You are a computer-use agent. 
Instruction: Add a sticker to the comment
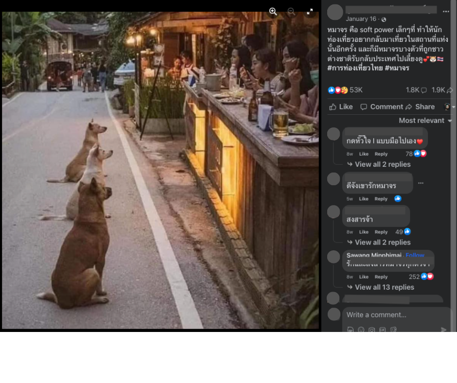tap(393, 330)
